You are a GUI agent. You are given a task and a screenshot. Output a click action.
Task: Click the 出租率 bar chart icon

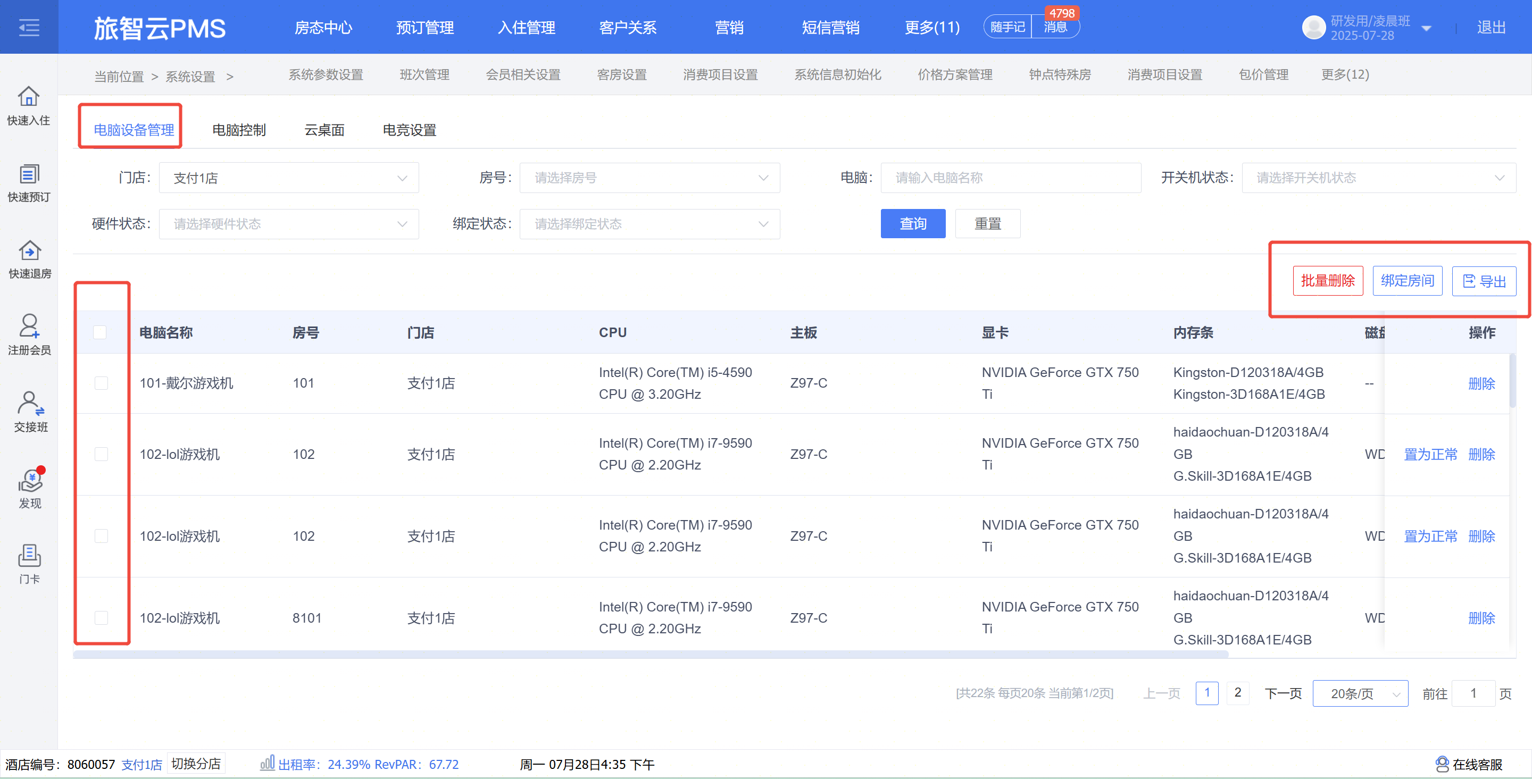click(x=267, y=763)
